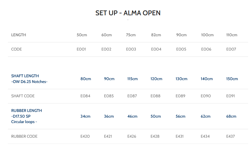Image resolution: width=250 pixels, height=145 pixels.
Task: Click the 120cm shaft length cell
Action: pos(156,79)
